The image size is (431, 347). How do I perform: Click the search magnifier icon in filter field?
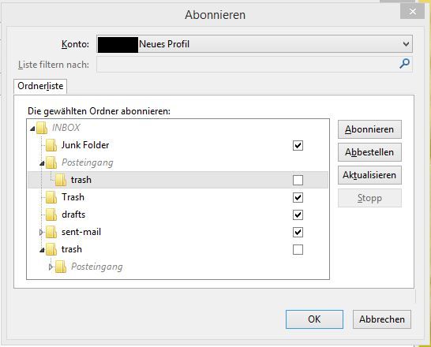(404, 64)
